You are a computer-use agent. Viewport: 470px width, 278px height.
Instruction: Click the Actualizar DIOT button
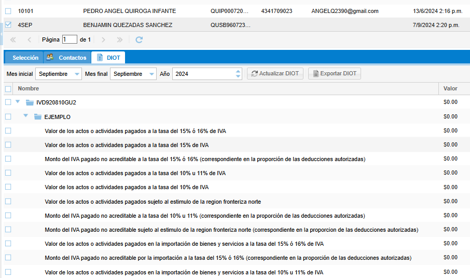click(x=275, y=74)
